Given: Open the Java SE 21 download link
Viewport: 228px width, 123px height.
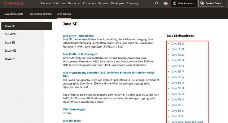Looking at the screenshot, I should pos(178,49).
